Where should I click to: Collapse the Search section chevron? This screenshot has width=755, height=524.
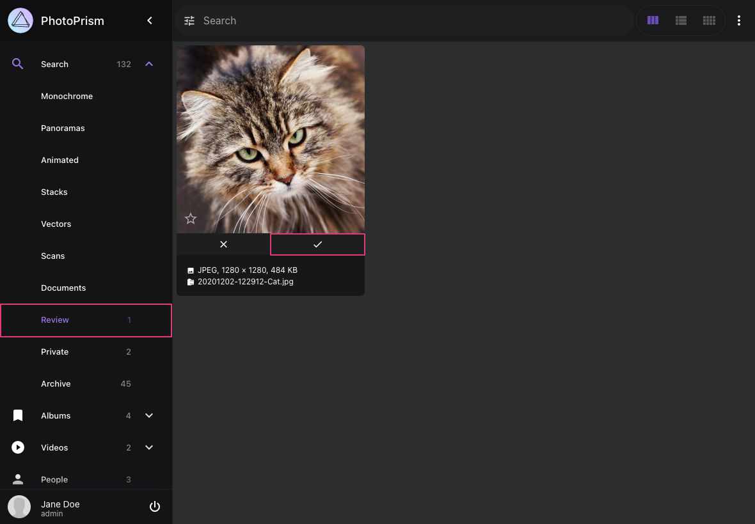pos(148,64)
